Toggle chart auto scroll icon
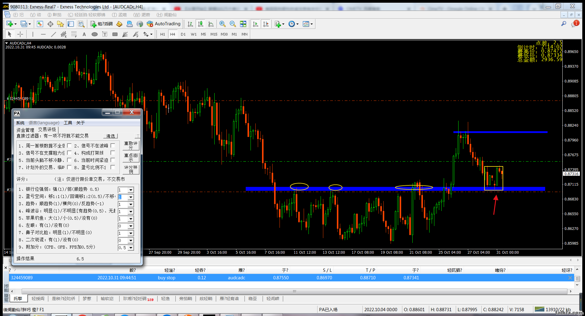 point(255,24)
